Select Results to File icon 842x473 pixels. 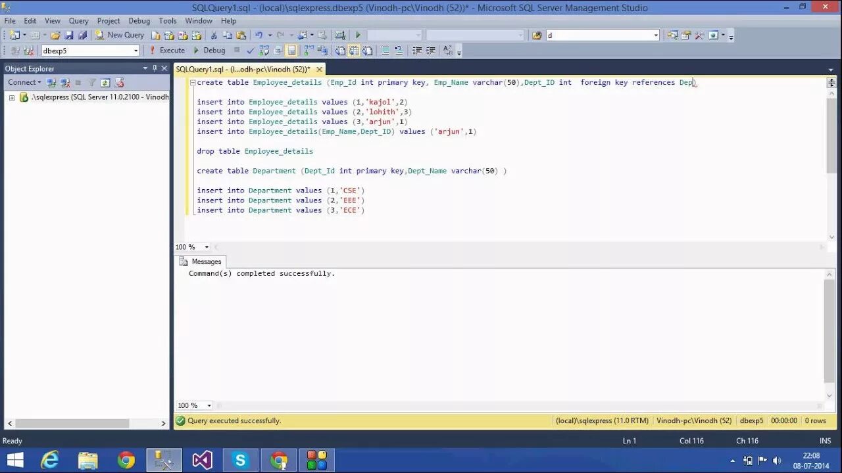point(368,50)
